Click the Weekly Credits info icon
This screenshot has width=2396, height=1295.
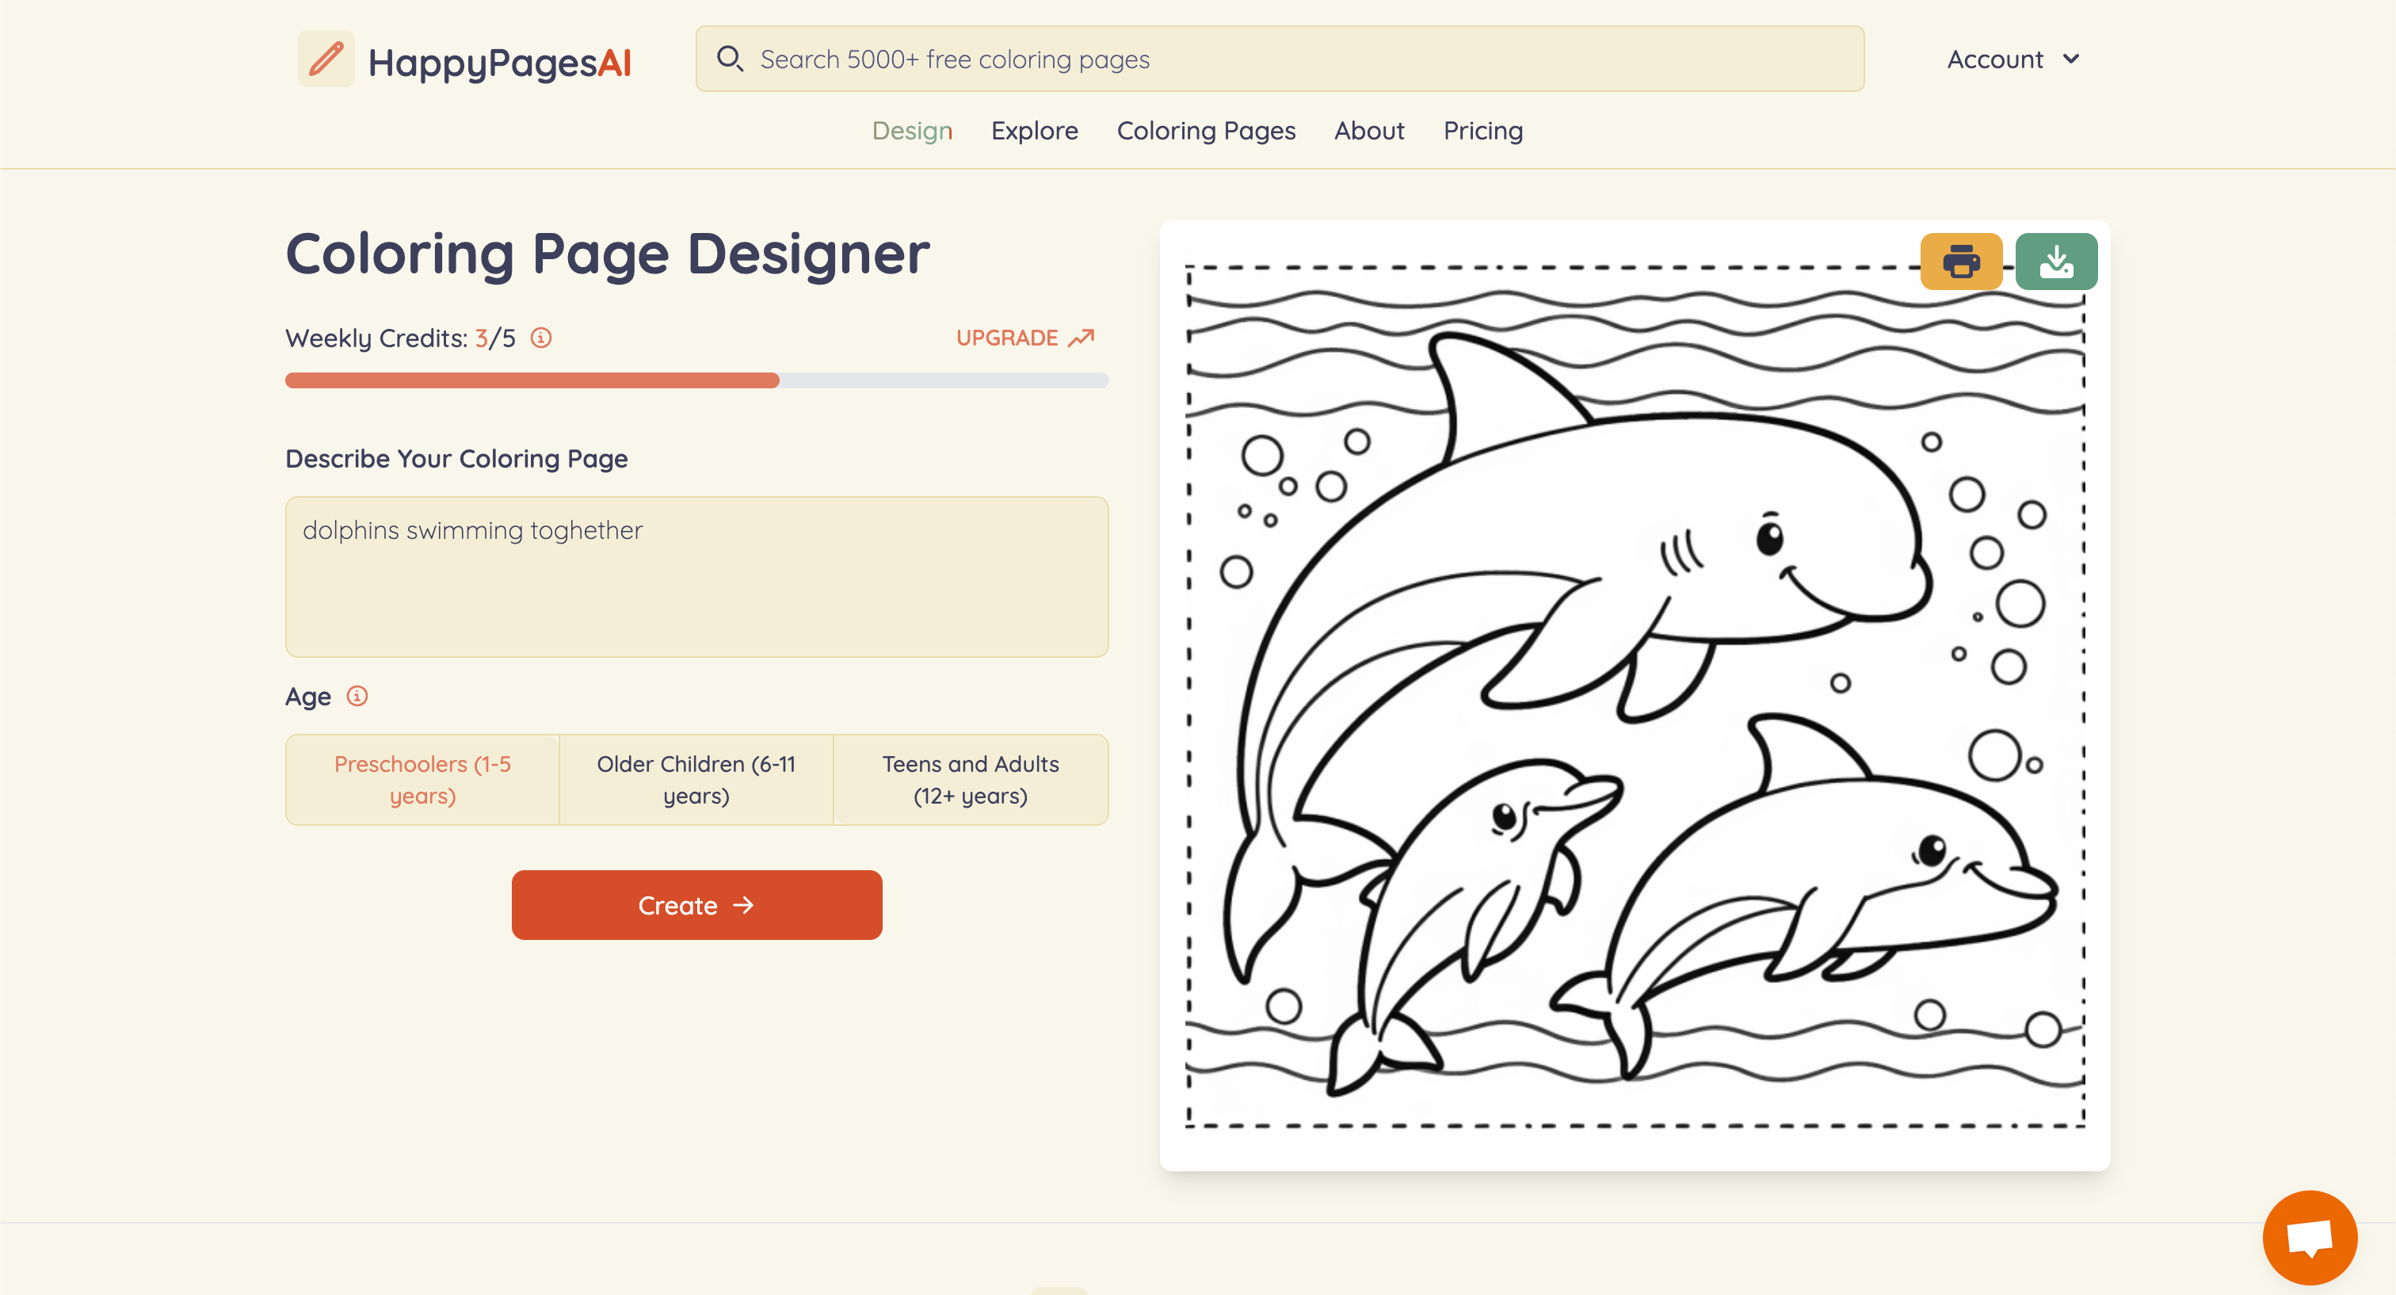pyautogui.click(x=541, y=338)
